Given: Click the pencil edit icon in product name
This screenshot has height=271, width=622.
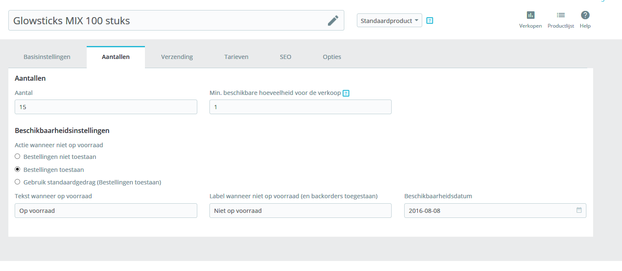Looking at the screenshot, I should pyautogui.click(x=333, y=20).
